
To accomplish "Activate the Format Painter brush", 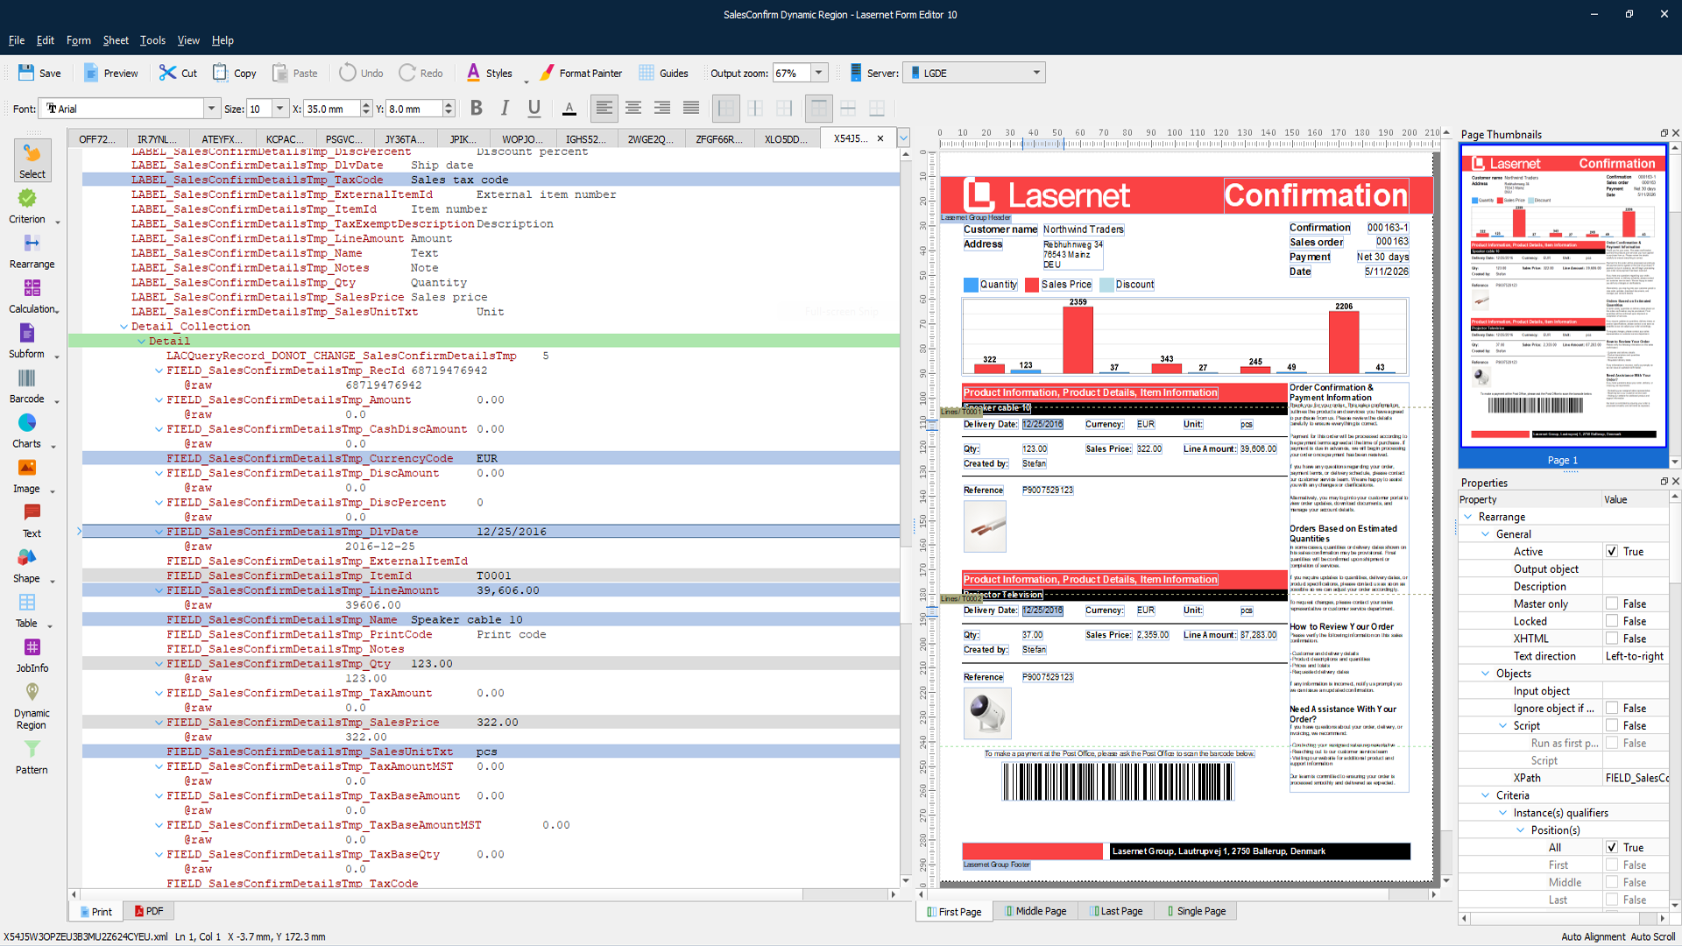I will 581,74.
